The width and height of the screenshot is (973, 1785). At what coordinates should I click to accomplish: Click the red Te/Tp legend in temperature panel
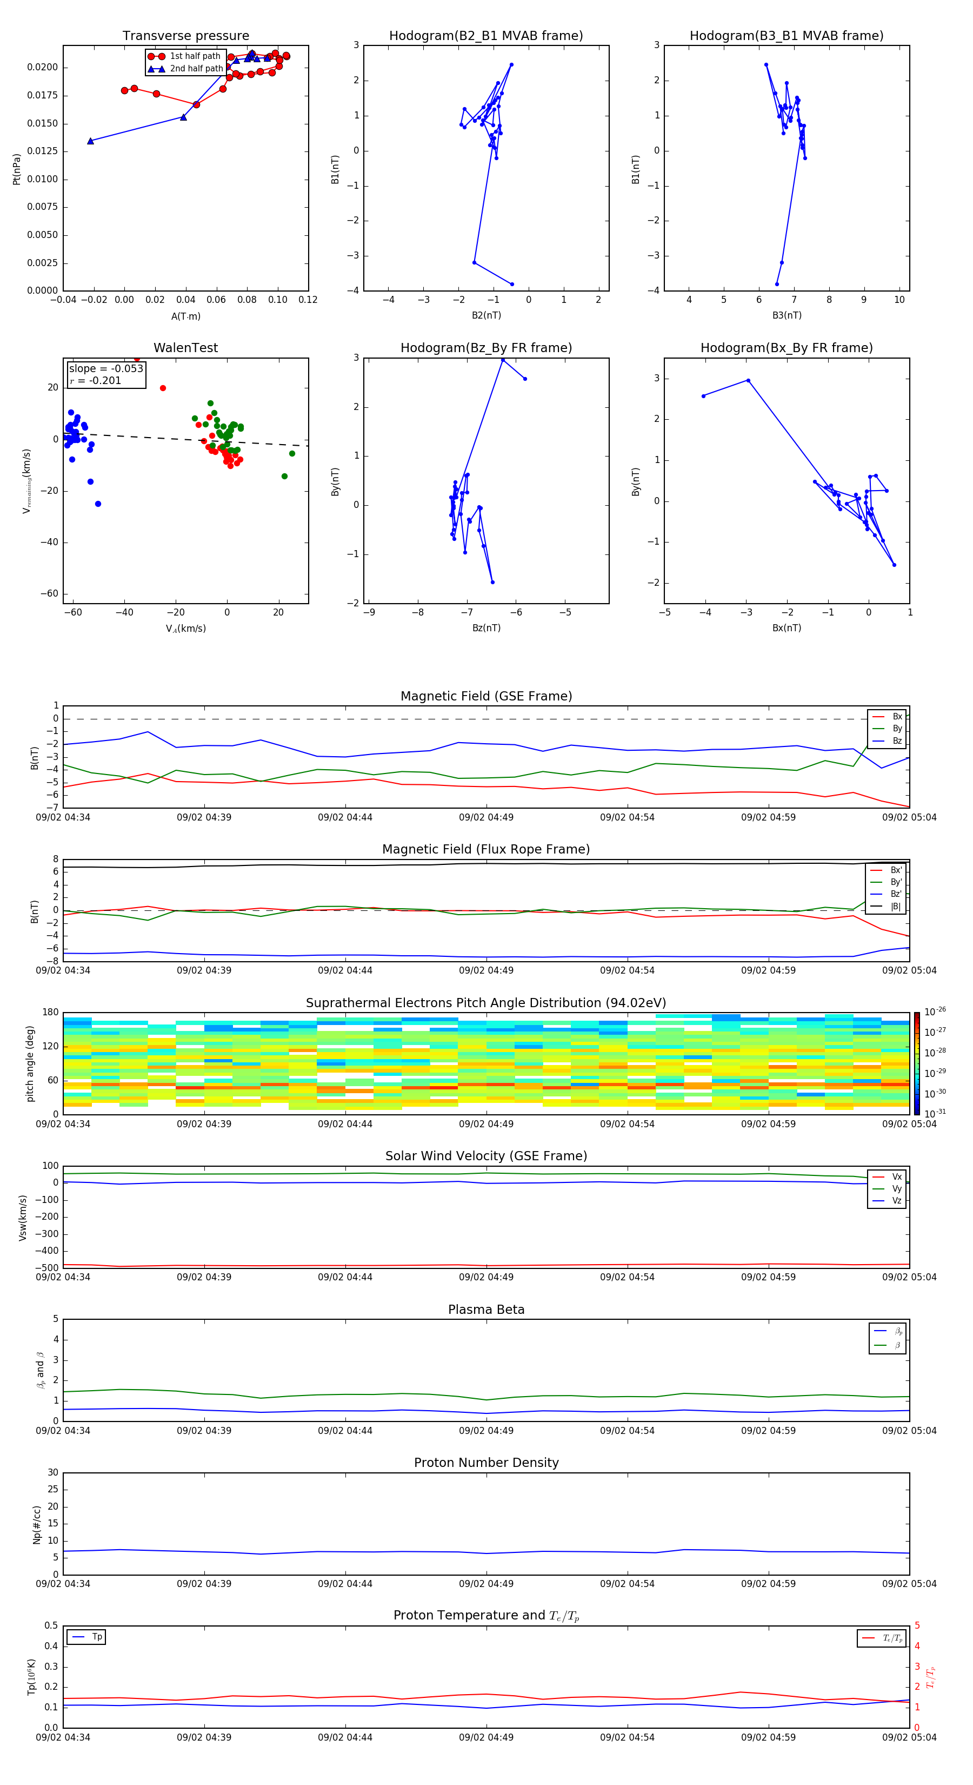882,1638
